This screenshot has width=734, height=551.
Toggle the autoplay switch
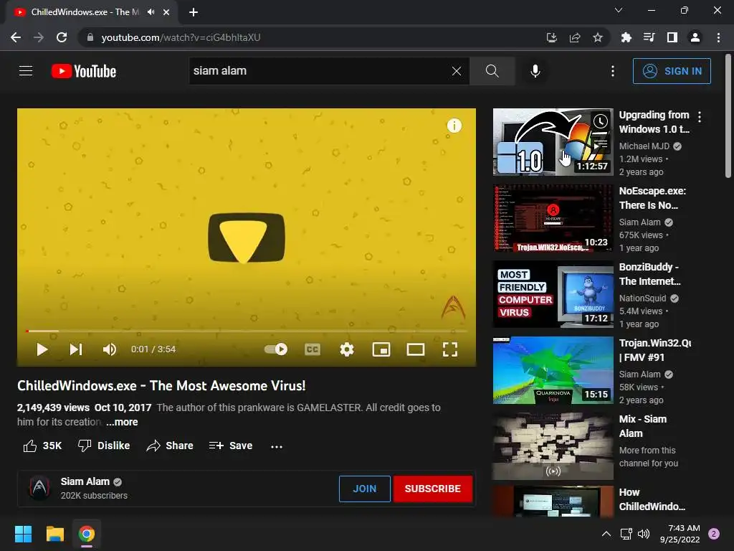[x=276, y=349]
